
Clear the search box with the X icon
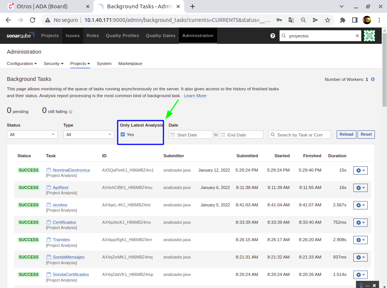(357, 36)
